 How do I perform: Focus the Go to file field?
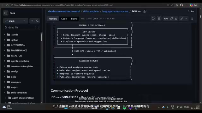click(21, 28)
